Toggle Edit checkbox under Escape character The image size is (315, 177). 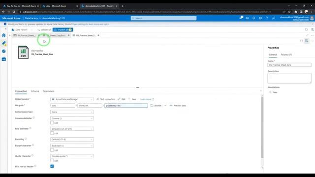pos(52,150)
